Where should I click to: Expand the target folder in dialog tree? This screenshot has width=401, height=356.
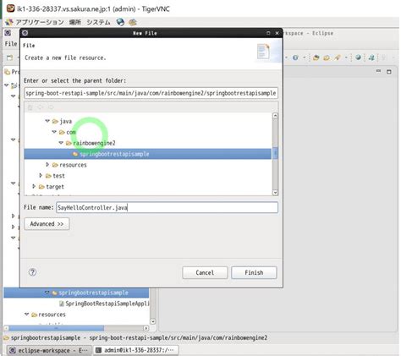[34, 186]
